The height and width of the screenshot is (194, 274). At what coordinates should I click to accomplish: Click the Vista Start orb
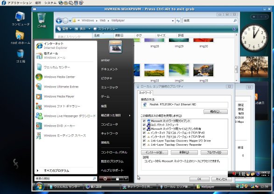click(39, 187)
